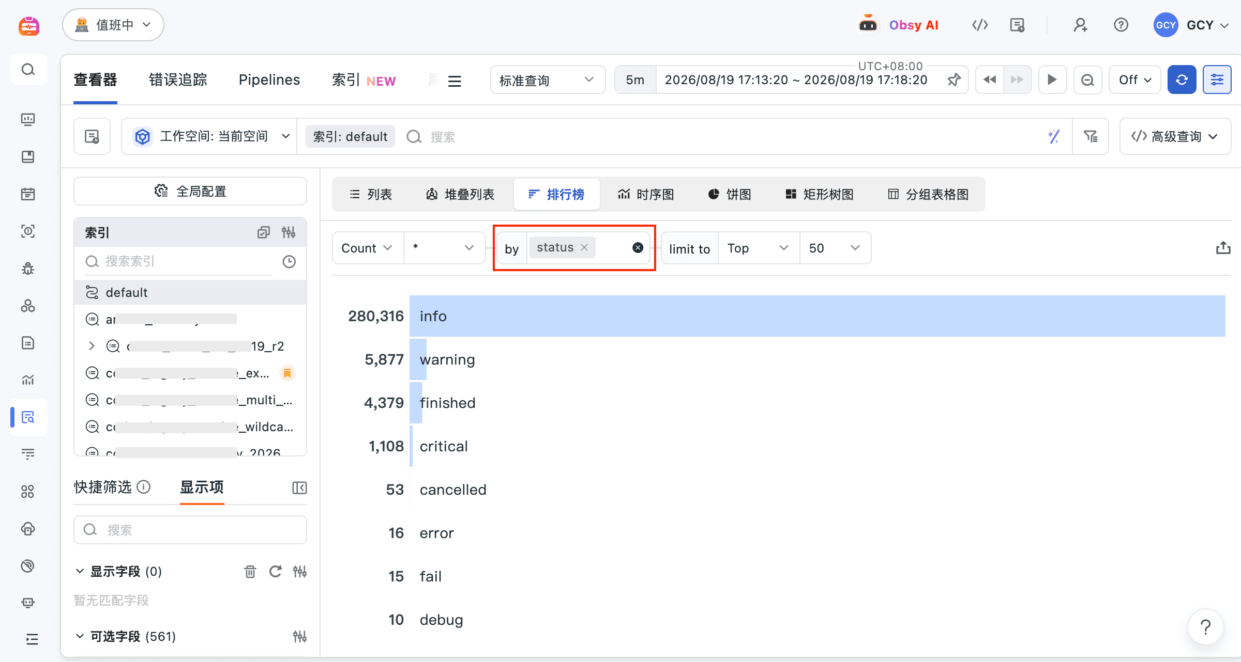Open the GCY account menu

tap(1191, 25)
